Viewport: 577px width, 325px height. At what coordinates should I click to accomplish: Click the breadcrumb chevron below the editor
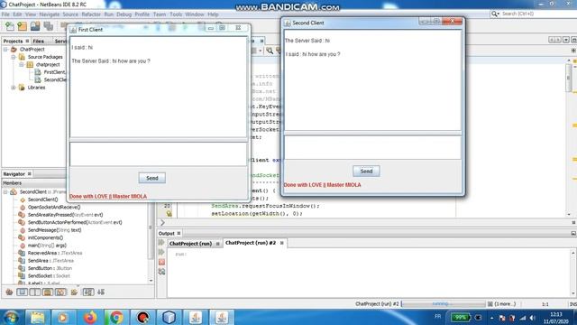click(162, 223)
